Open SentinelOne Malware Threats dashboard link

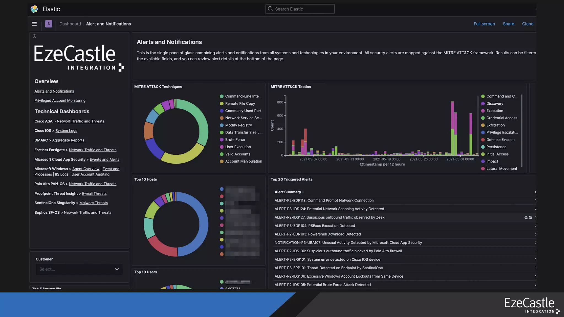[x=93, y=203]
